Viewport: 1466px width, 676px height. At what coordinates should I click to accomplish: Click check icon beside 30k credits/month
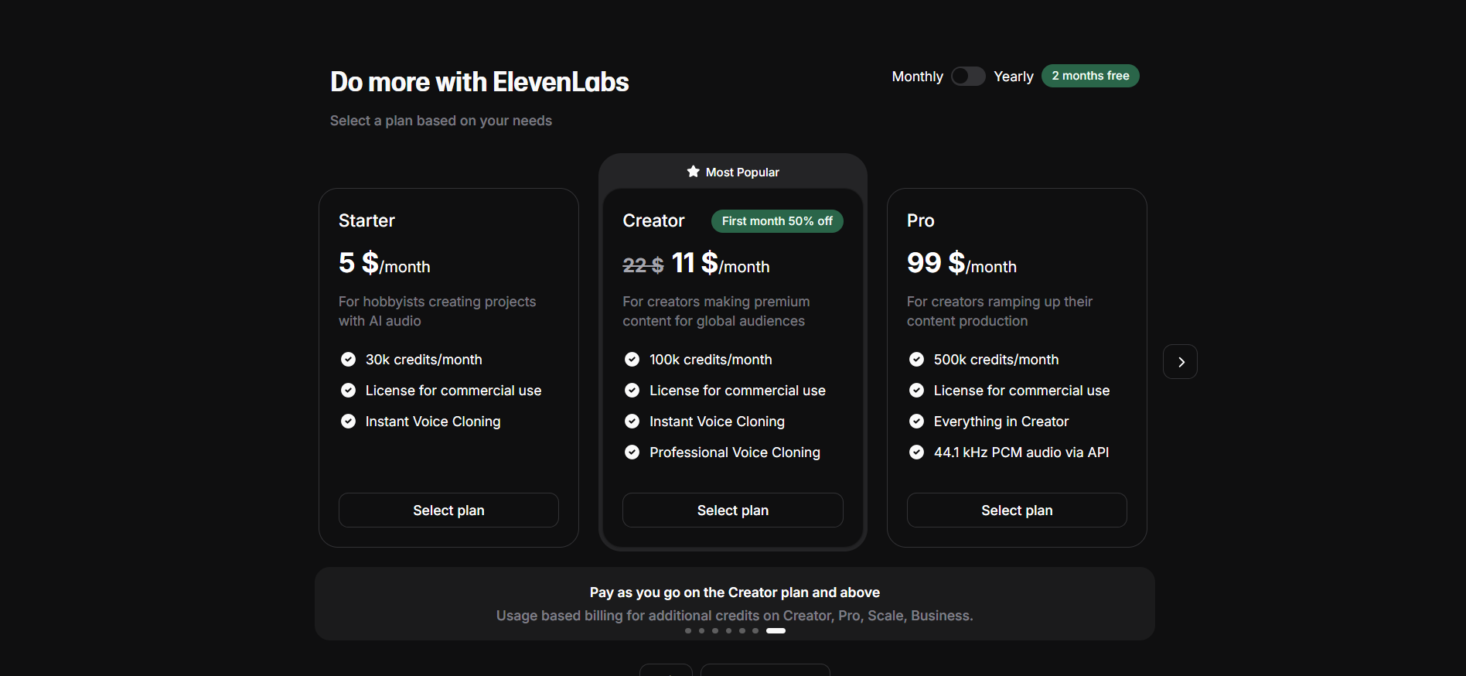(x=348, y=360)
